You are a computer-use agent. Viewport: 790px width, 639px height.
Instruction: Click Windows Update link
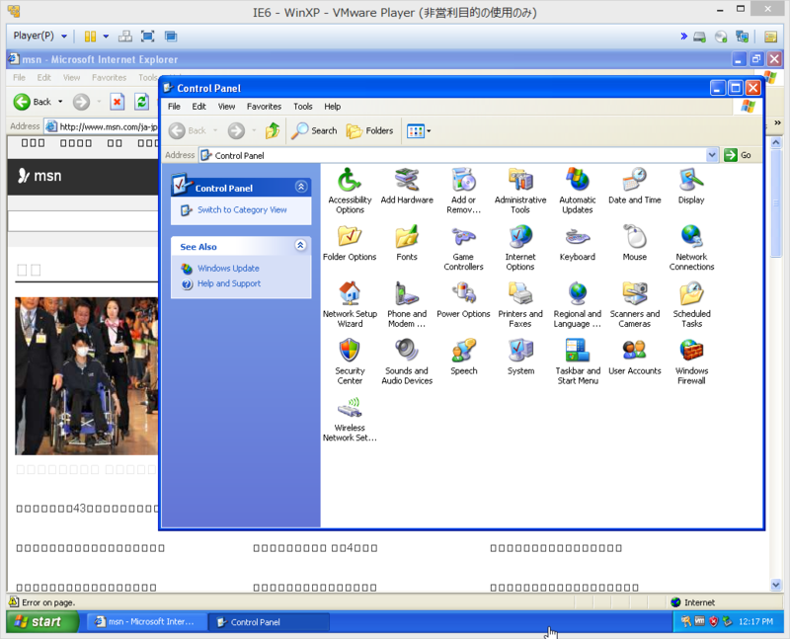pyautogui.click(x=228, y=268)
